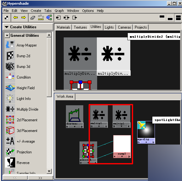This screenshot has height=181, width=182.
Task: Click the distance node center down arrow
Action: 75,127
